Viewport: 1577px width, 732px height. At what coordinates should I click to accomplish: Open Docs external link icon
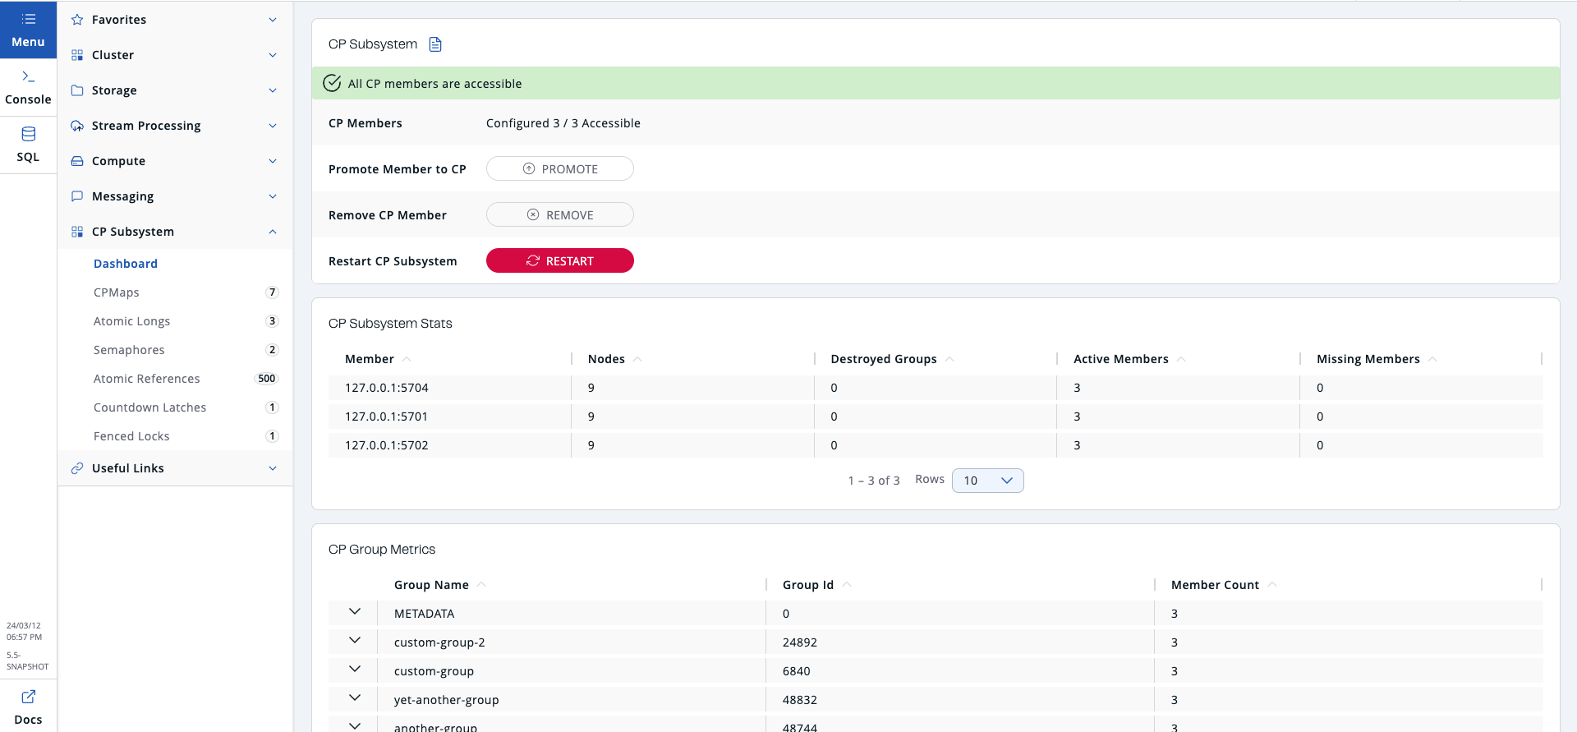[28, 697]
